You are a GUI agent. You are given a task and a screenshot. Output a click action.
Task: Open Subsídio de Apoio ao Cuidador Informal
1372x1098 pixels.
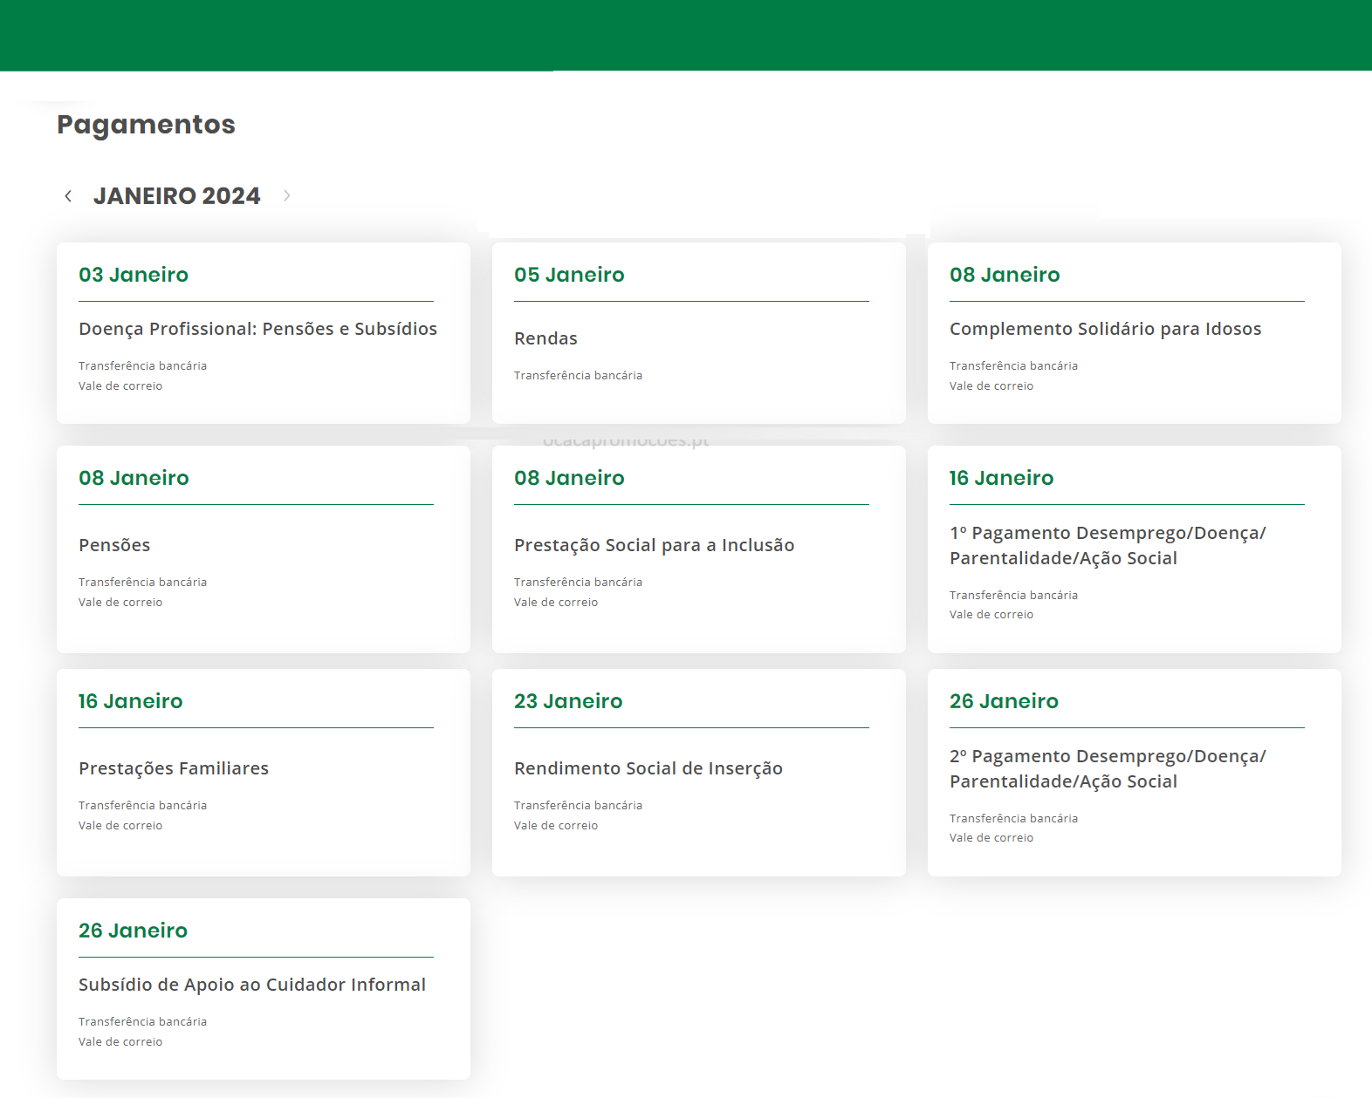[252, 985]
